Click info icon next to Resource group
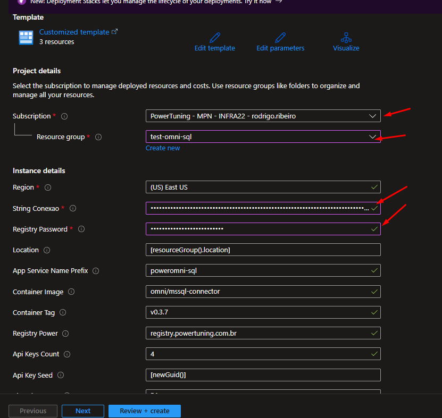Screen dimensions: 442x418 point(98,137)
